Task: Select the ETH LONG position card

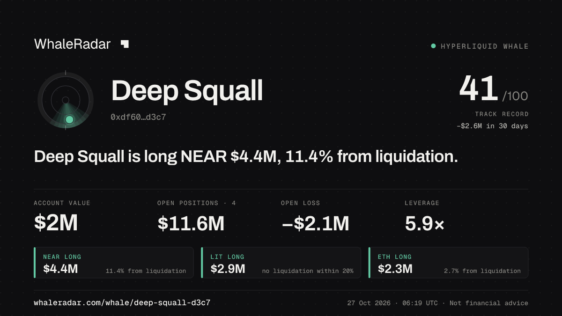Action: coord(449,263)
